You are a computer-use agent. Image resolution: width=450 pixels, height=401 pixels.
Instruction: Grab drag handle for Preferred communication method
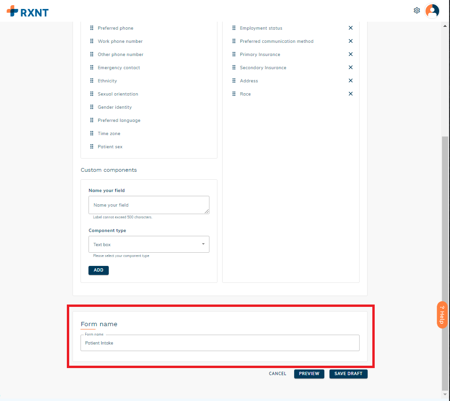click(x=234, y=41)
